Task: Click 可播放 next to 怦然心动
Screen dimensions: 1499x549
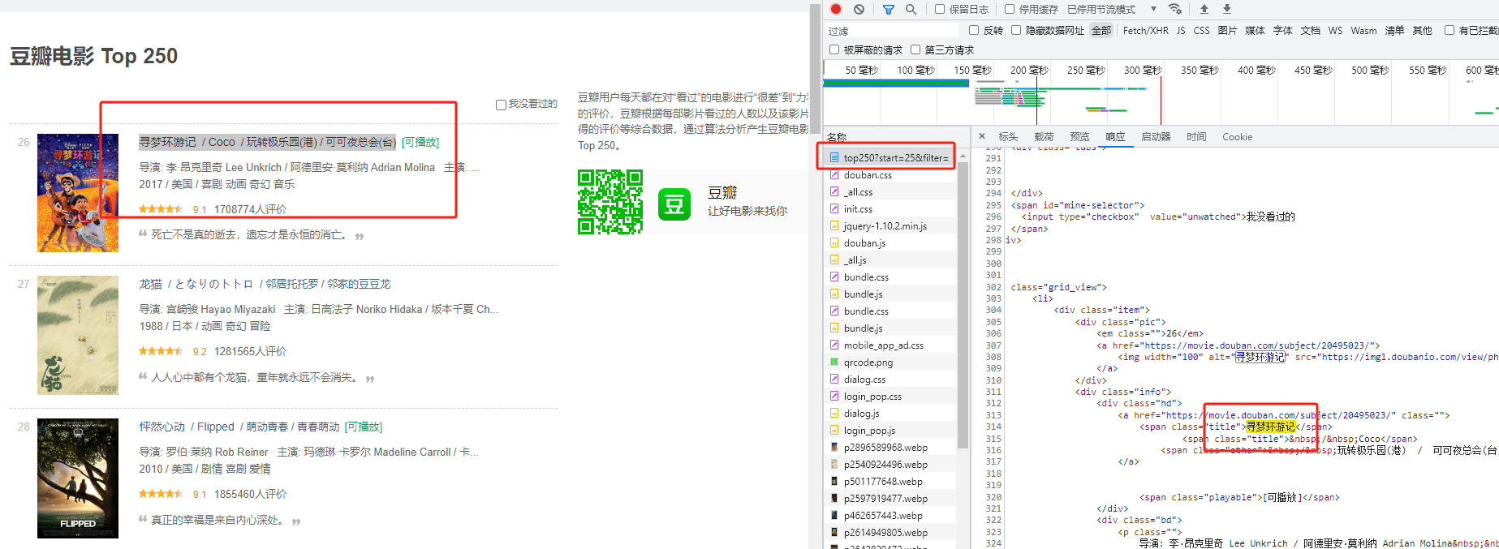Action: click(x=364, y=427)
